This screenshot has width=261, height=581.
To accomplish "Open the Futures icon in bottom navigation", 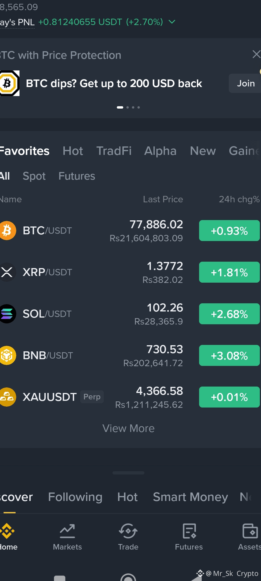I will pos(189,531).
